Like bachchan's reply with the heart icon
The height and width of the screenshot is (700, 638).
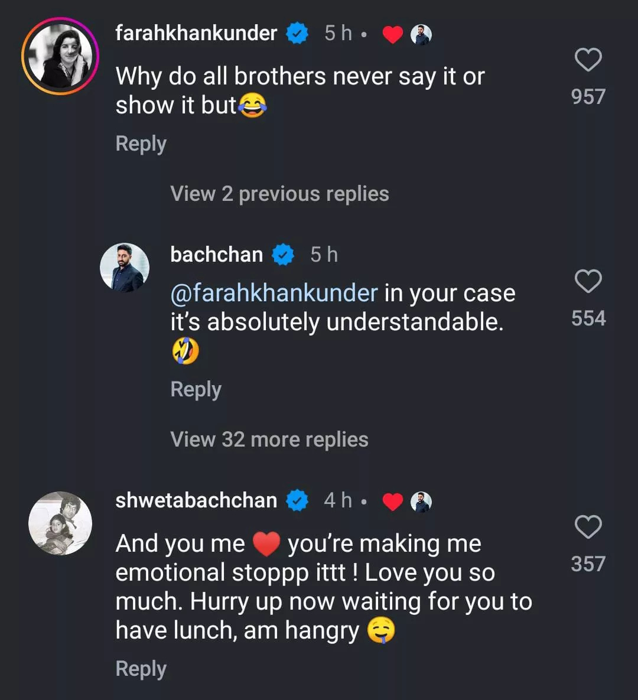tap(588, 282)
